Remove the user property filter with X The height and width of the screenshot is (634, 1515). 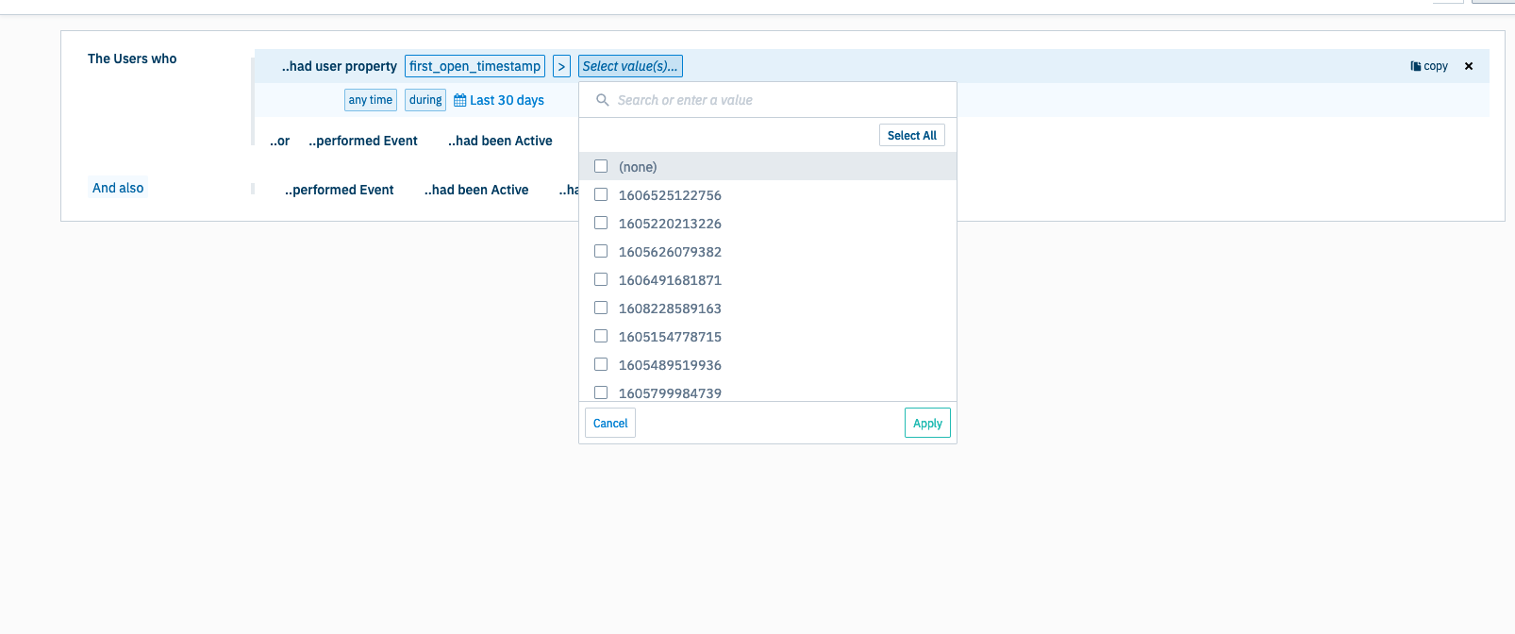[1469, 66]
